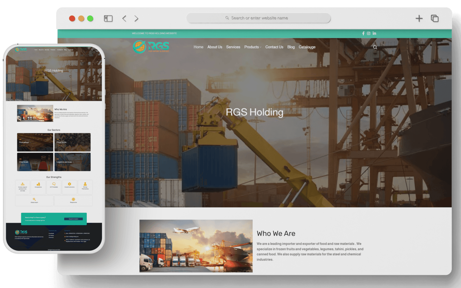Image resolution: width=461 pixels, height=288 pixels.
Task: Click the browser address search field
Action: [258, 18]
